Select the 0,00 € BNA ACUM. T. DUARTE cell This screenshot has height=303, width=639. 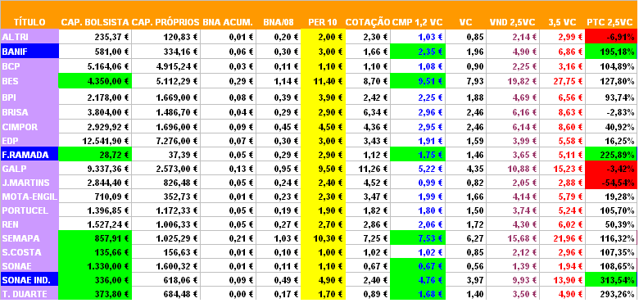[229, 294]
